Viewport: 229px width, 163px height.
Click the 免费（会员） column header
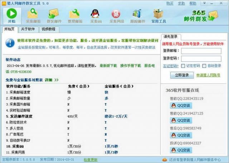coord(78,86)
